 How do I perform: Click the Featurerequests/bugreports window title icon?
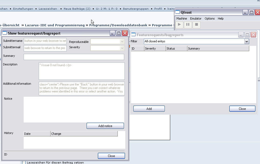(x=134, y=35)
